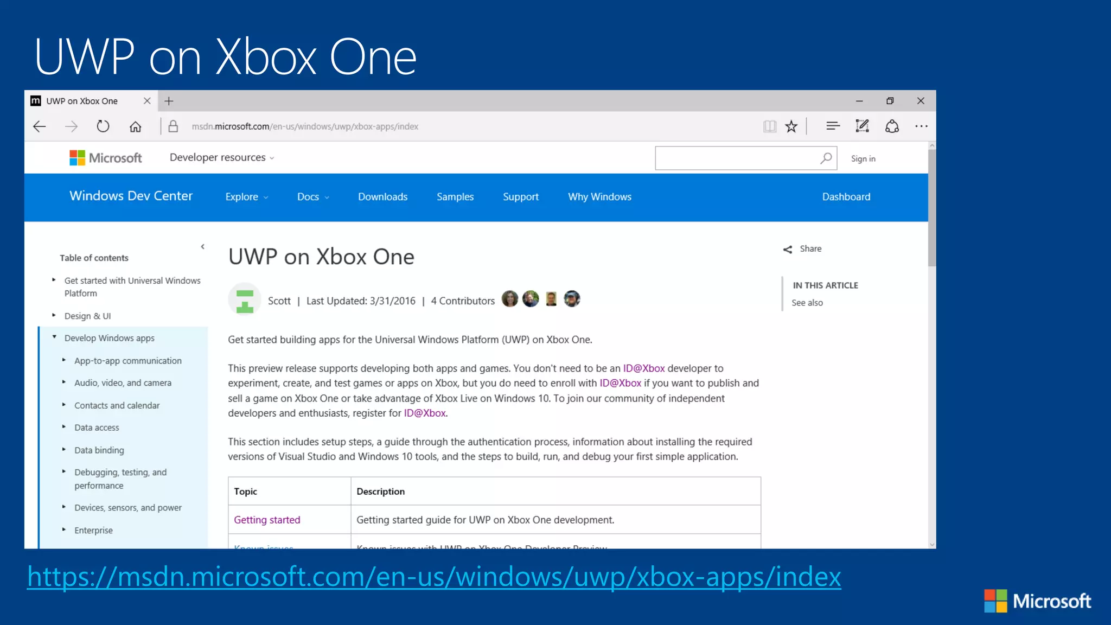The width and height of the screenshot is (1111, 625).
Task: Click first ID@Xbox link after 'be an'
Action: point(643,368)
